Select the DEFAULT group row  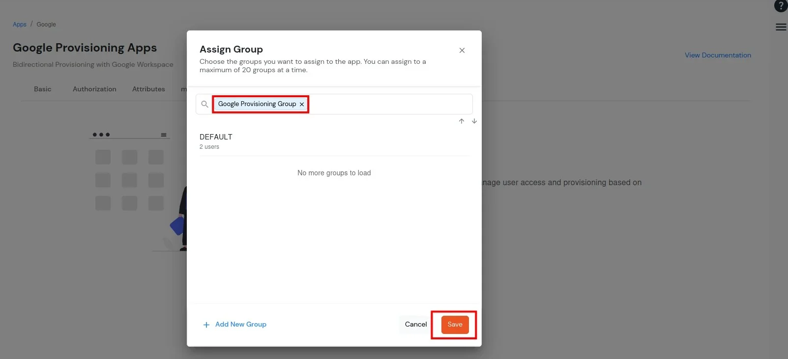334,141
